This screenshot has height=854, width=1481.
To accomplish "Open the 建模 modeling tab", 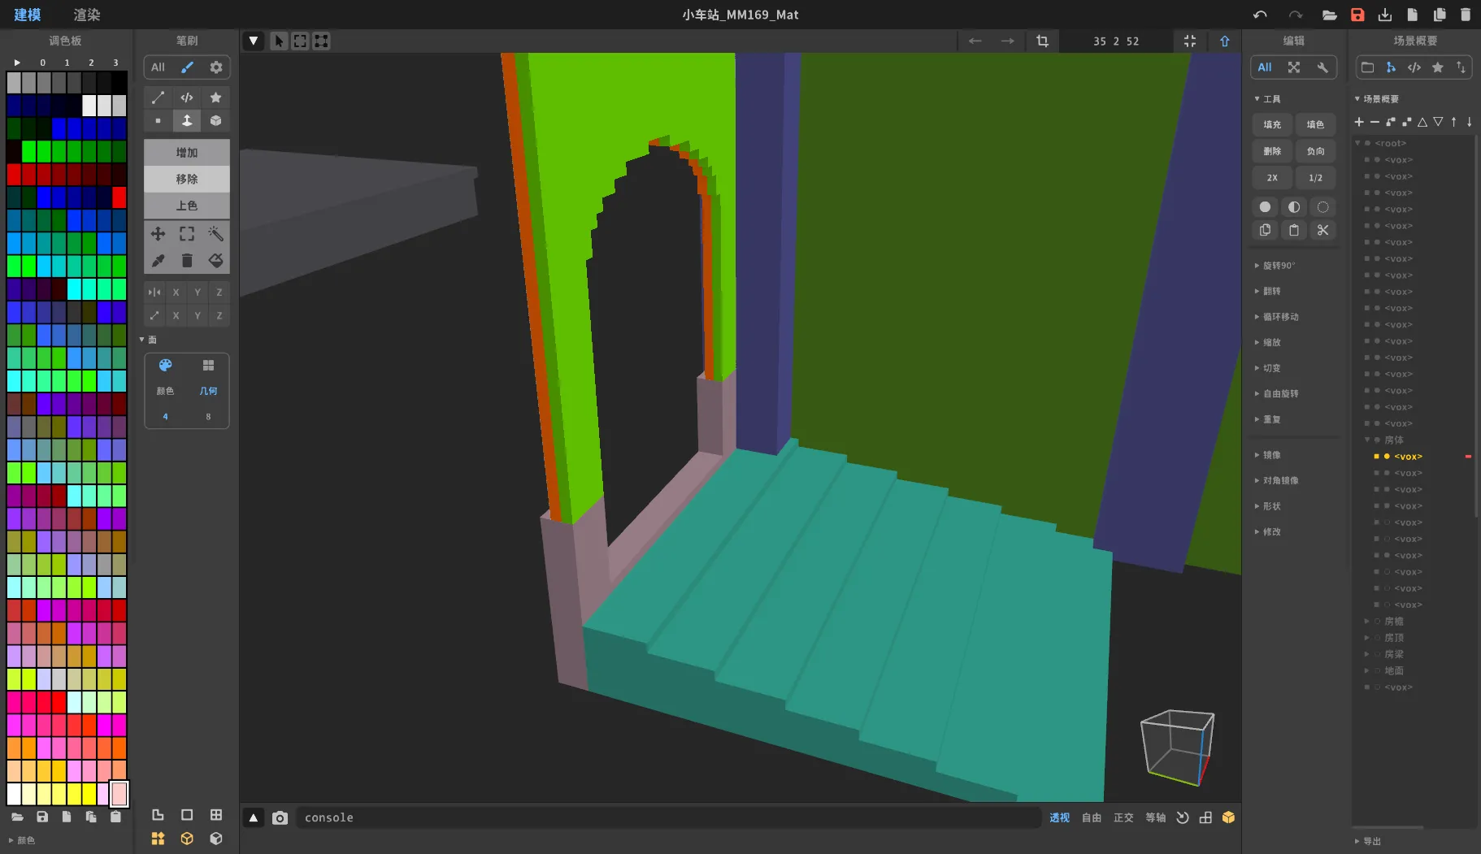I will (28, 15).
